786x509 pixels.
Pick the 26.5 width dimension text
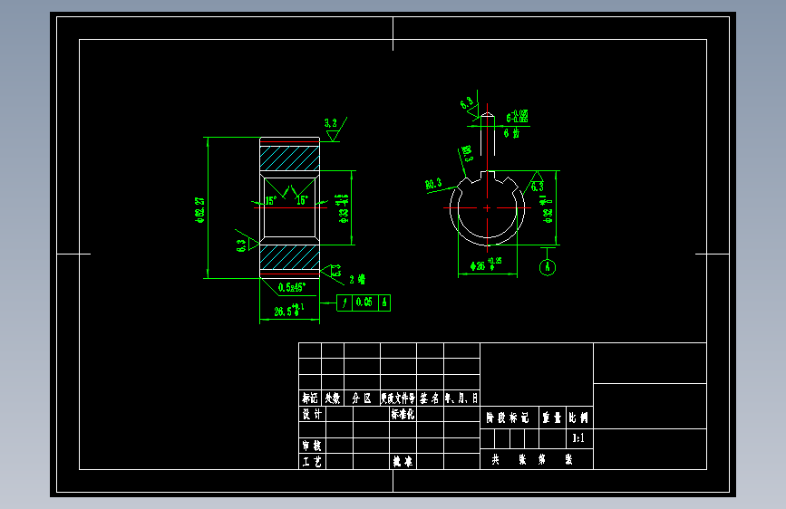coord(288,310)
